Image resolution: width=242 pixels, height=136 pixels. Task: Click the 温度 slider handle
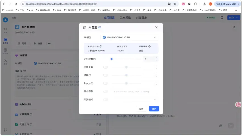(126, 75)
